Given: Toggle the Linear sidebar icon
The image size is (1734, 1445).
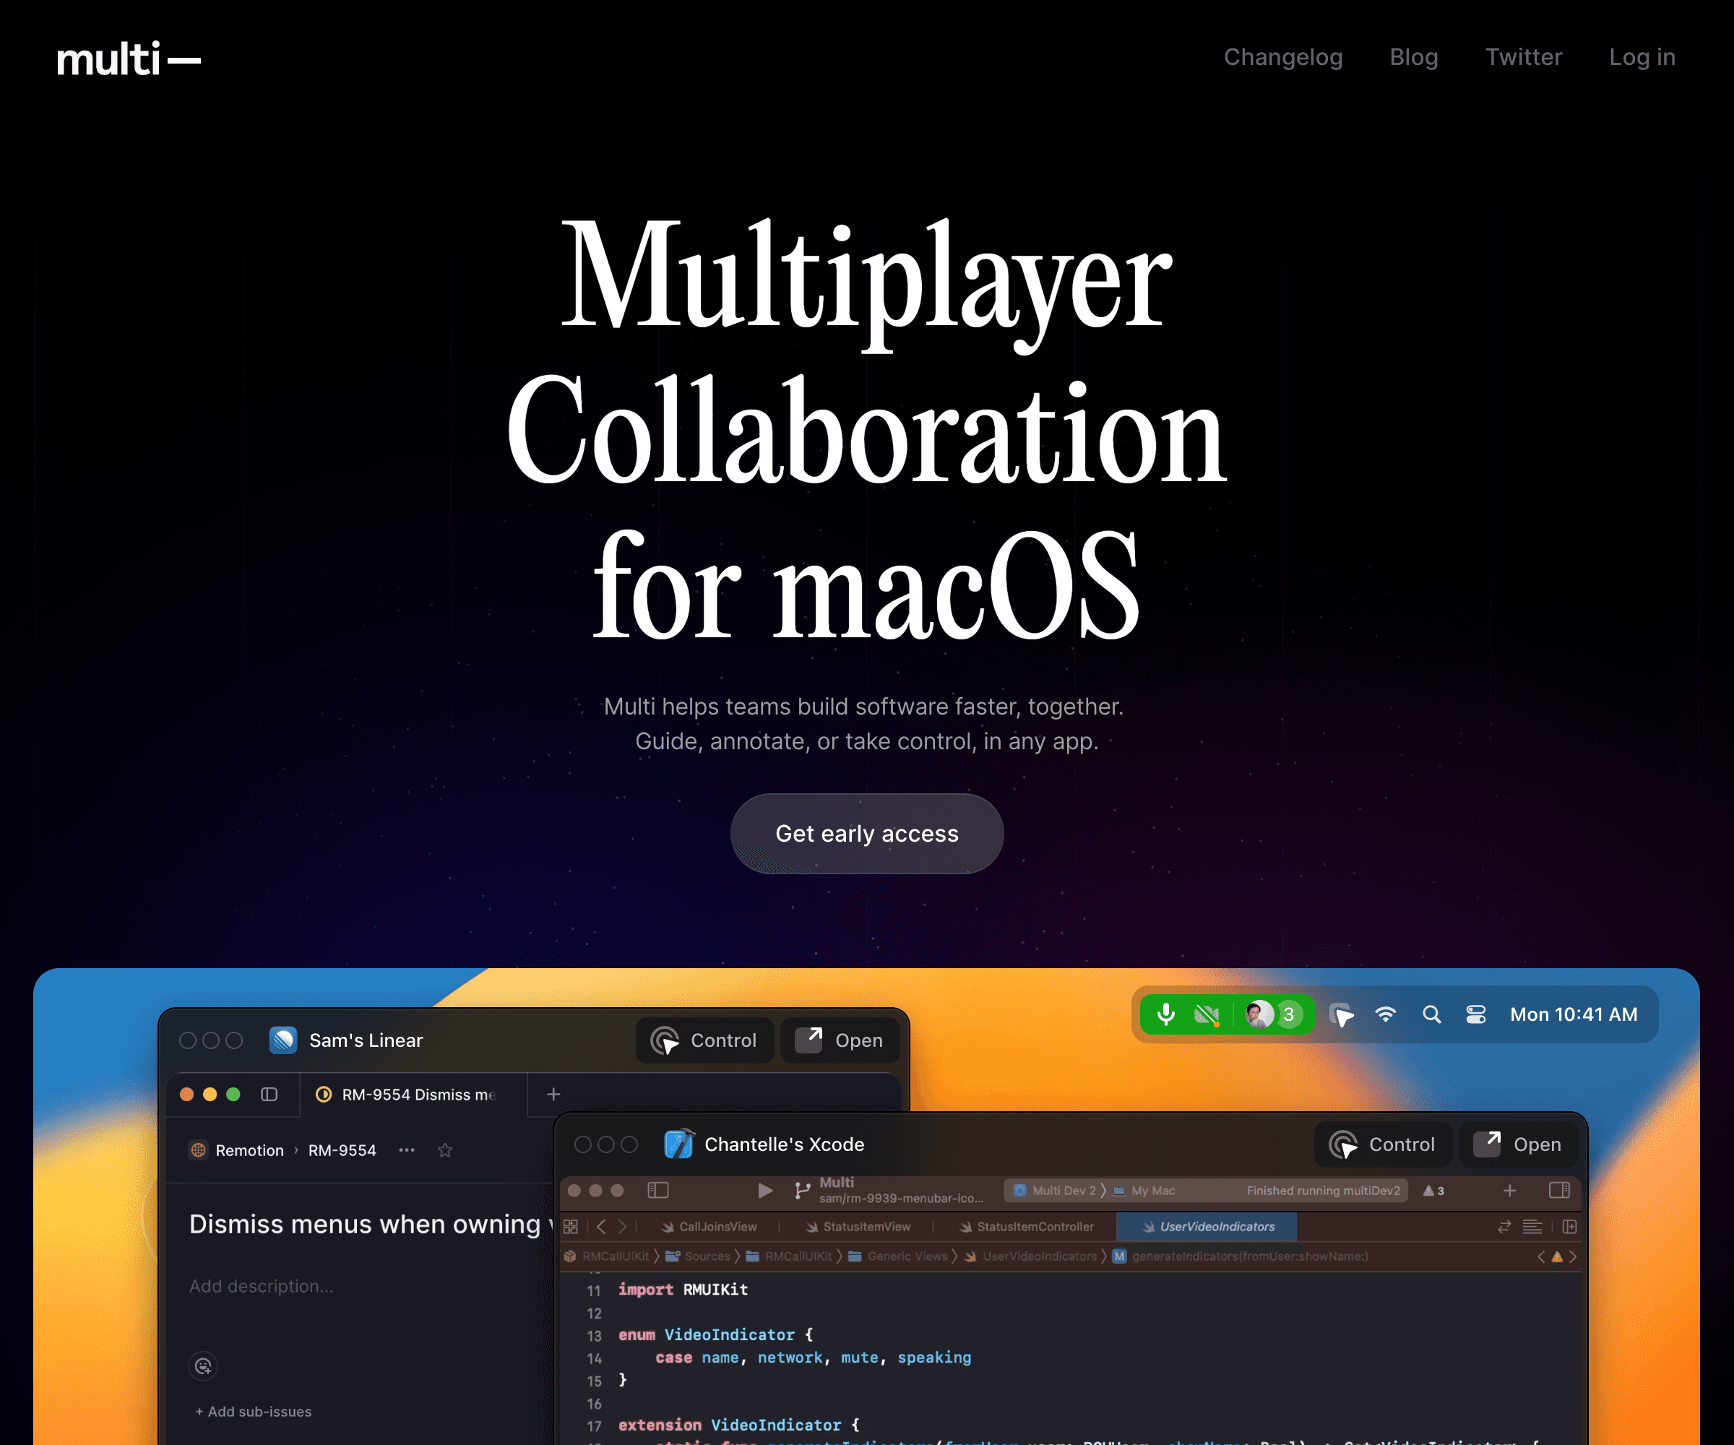Looking at the screenshot, I should pyautogui.click(x=269, y=1094).
